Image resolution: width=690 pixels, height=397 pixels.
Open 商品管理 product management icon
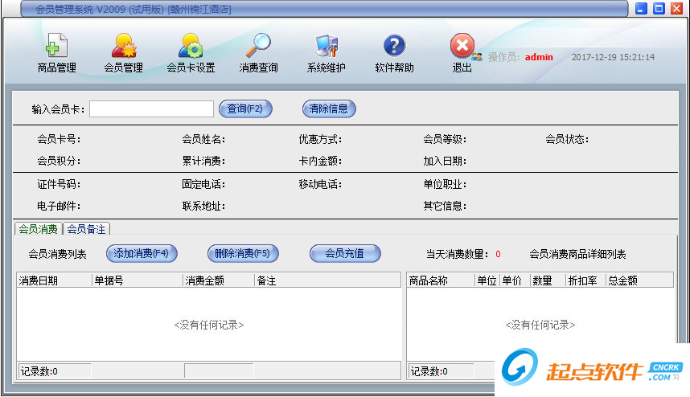(56, 46)
